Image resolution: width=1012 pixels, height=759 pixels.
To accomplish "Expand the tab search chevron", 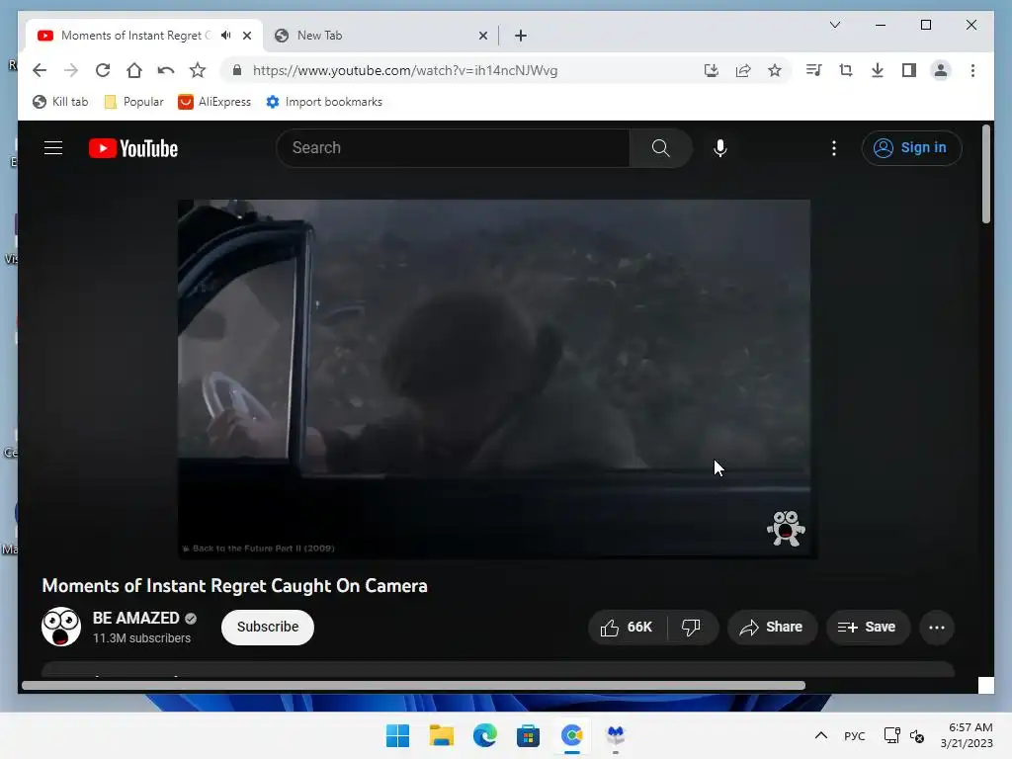I will tap(834, 25).
